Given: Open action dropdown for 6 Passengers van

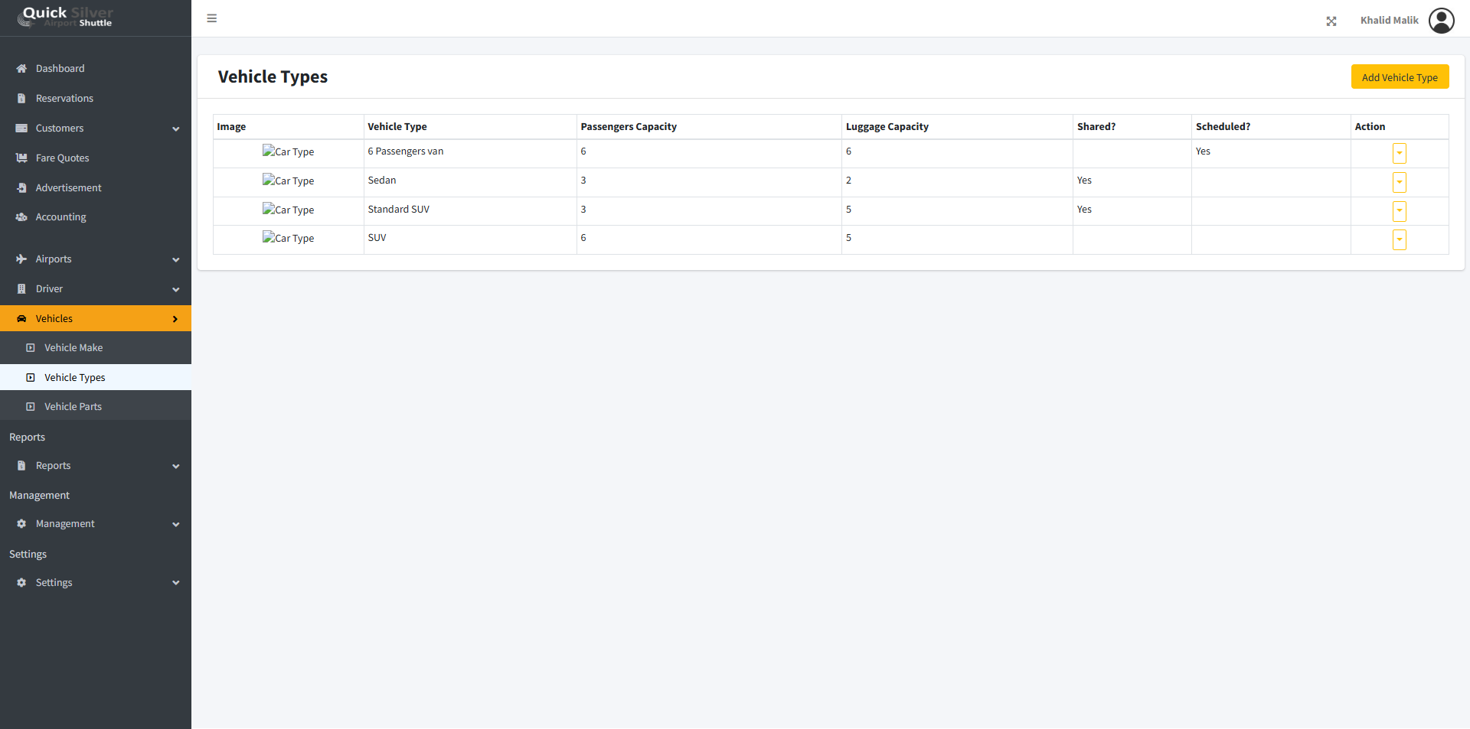Looking at the screenshot, I should tap(1399, 154).
